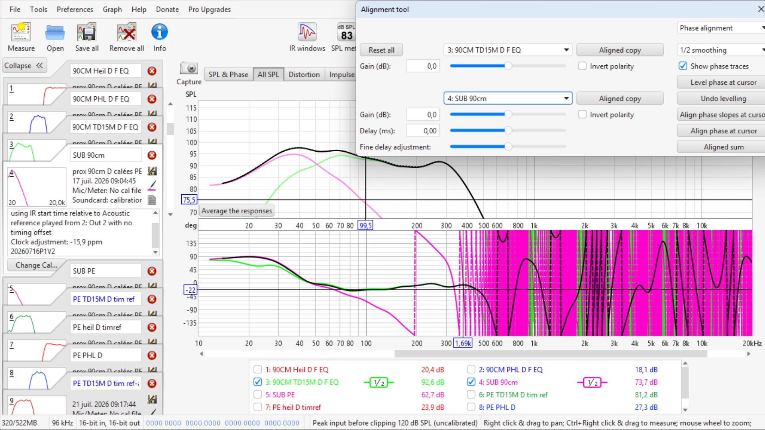
Task: Enable Invert polarity for 90CM TD15M
Action: pyautogui.click(x=583, y=66)
